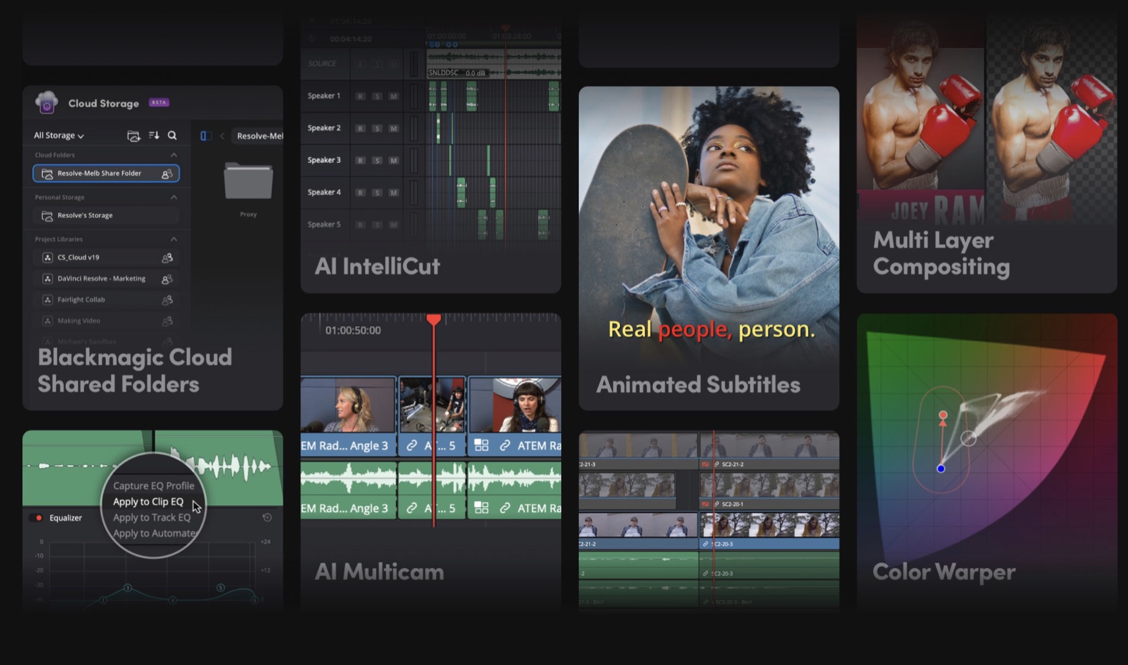Open the All Storage dropdown
1128x665 pixels.
59,136
